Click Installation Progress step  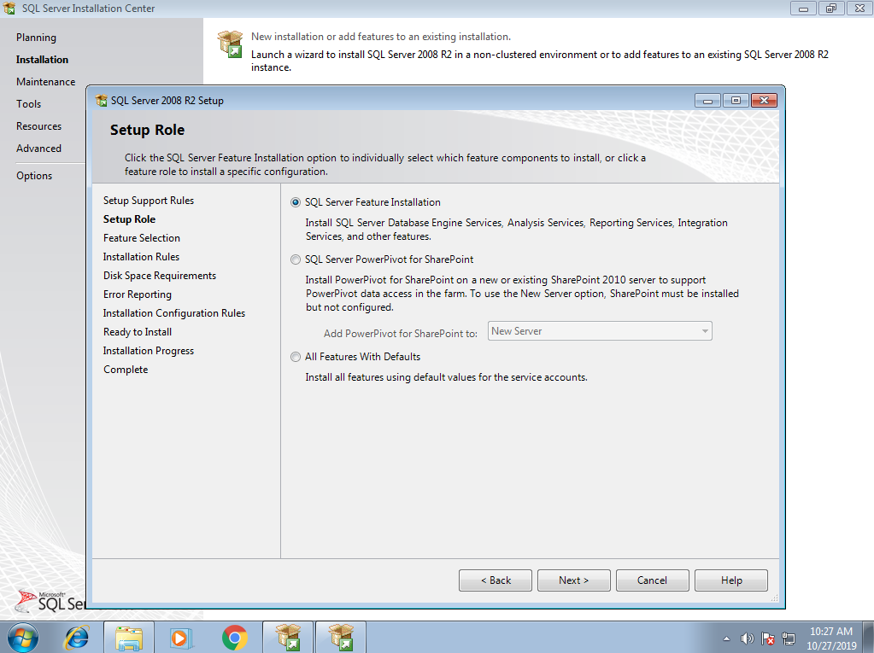[x=149, y=352]
